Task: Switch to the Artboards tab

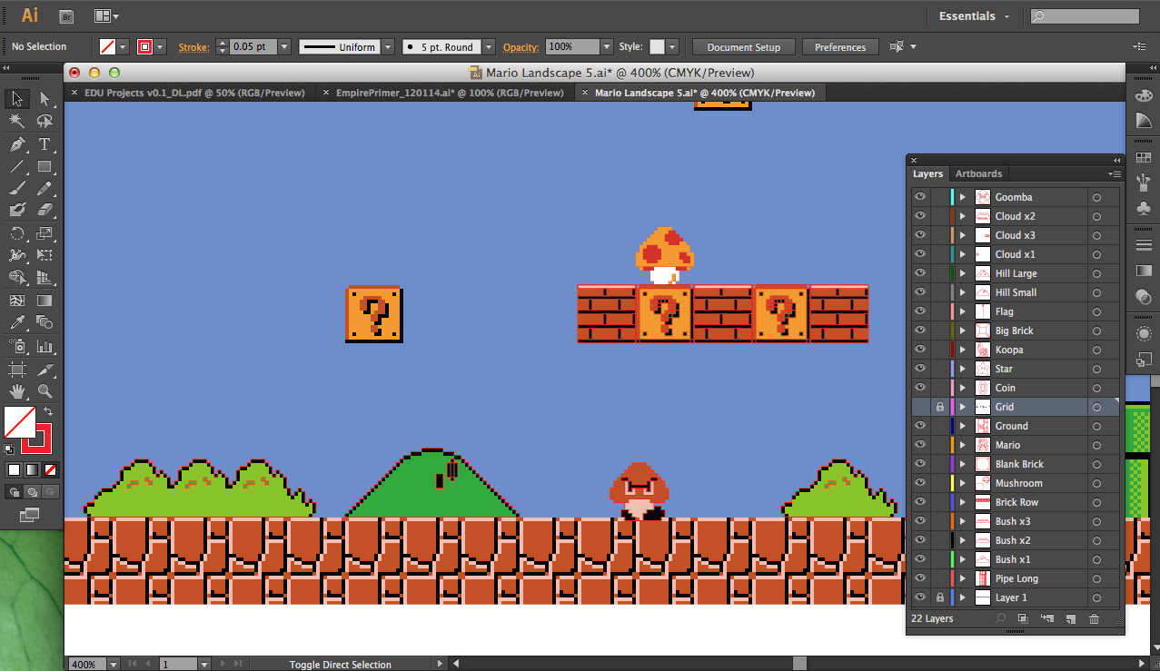Action: click(x=978, y=173)
